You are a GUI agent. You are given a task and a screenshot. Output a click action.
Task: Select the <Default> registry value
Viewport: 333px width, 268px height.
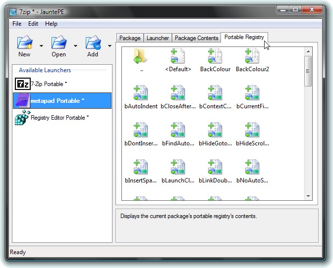click(x=178, y=57)
